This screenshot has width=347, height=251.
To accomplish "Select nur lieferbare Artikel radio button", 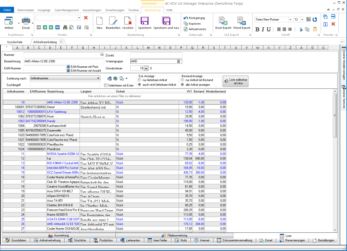I will pos(140,80).
